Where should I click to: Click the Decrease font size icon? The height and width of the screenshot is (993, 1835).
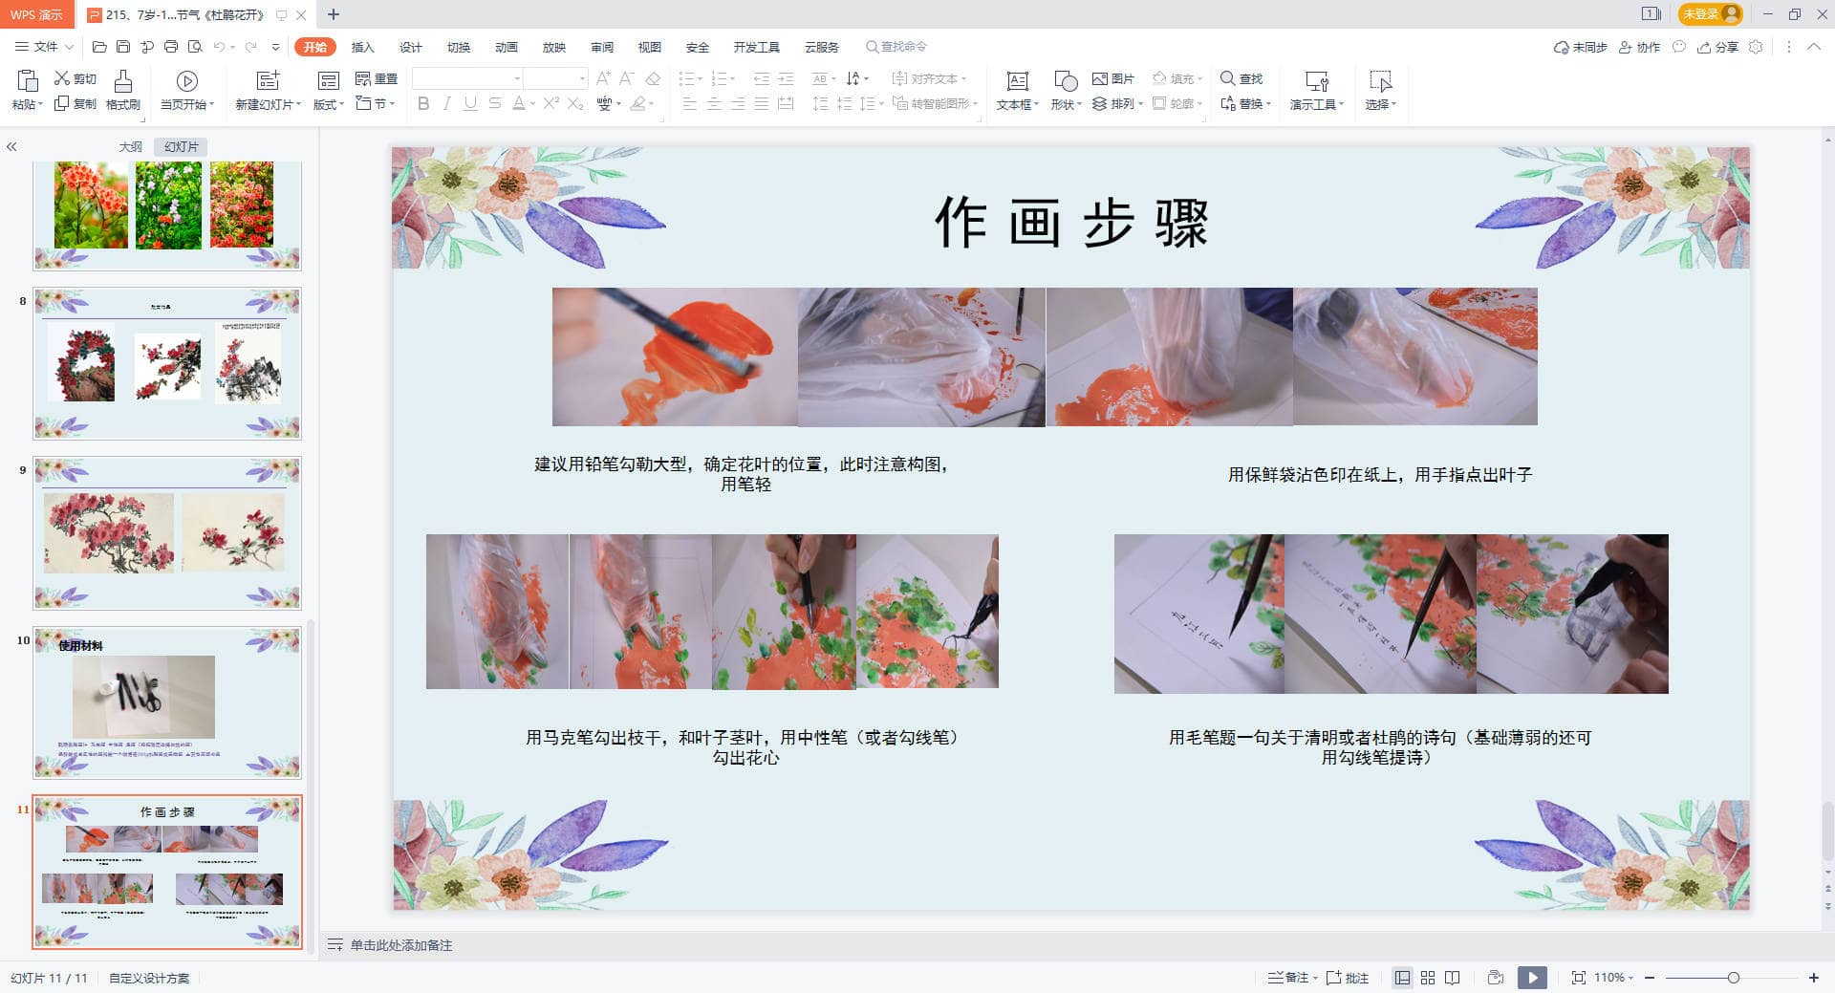pyautogui.click(x=627, y=78)
